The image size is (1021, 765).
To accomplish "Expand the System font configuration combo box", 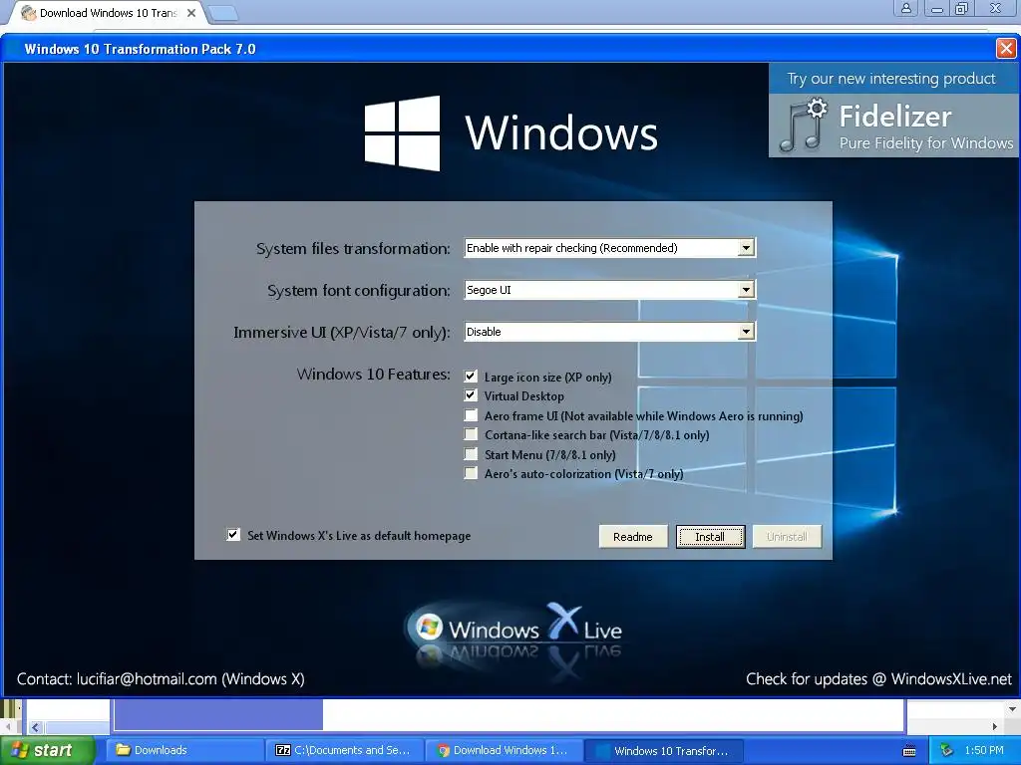I will (609, 290).
